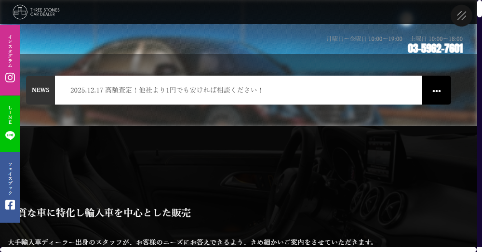Open the diagonal-lines hamburger menu
Screen dimensions: 482x252
[461, 15]
